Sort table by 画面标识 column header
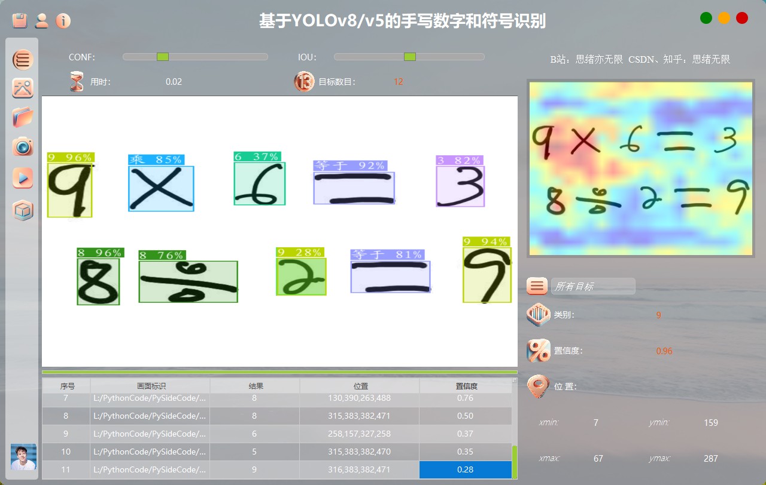Screen dimensions: 766x485 pos(150,386)
